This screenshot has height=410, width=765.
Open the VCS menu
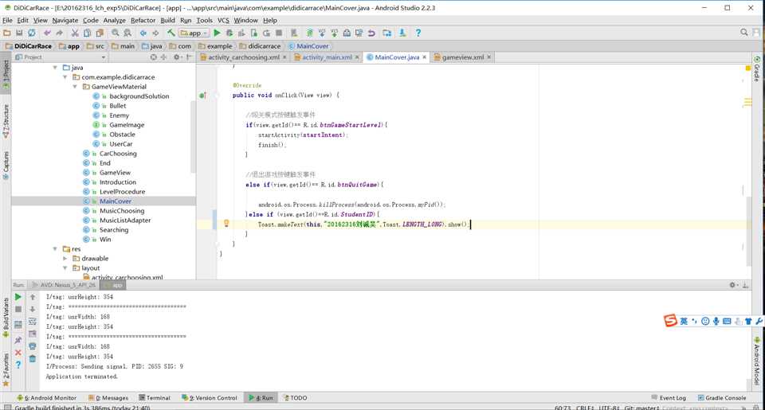223,21
